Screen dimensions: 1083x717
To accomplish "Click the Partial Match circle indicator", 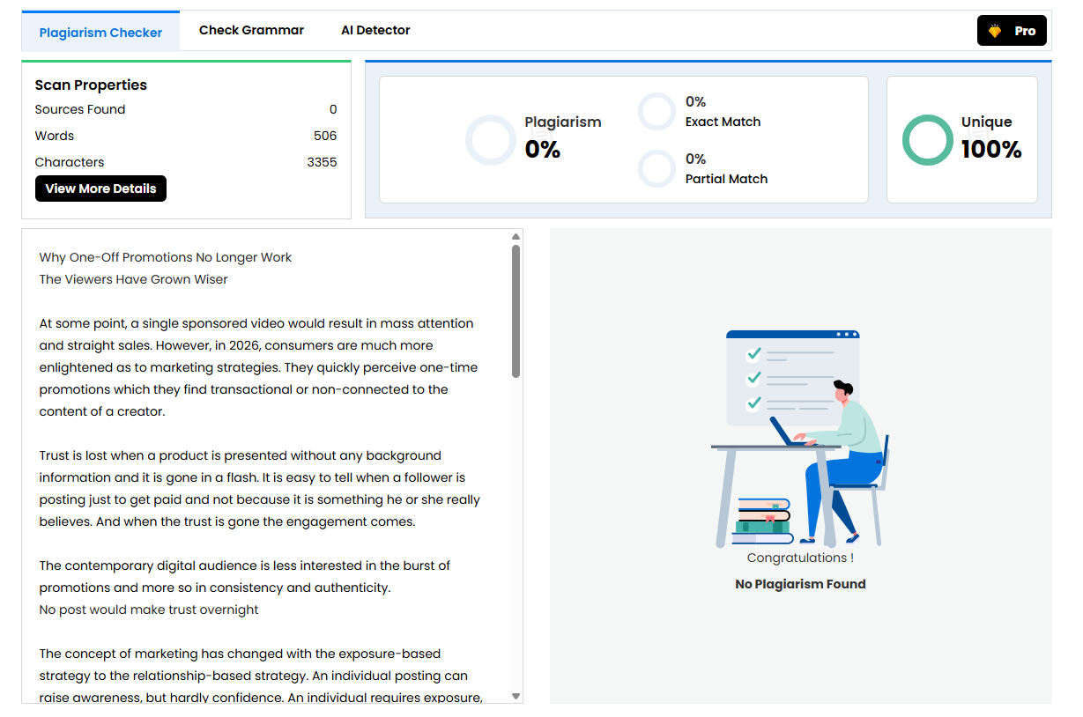I will [x=656, y=168].
